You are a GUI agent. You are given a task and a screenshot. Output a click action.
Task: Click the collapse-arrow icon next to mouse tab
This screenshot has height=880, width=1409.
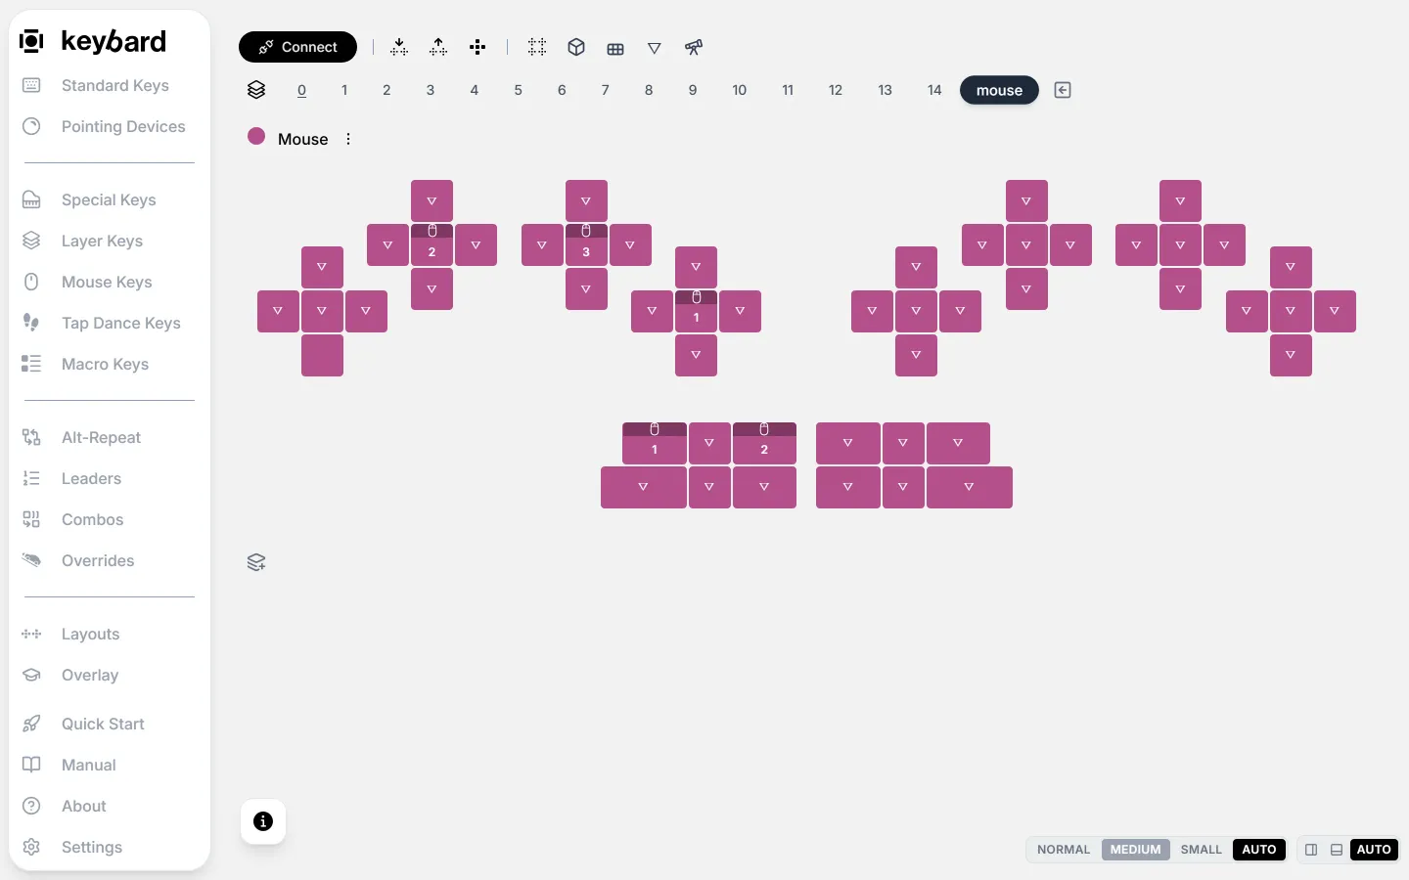tap(1063, 90)
